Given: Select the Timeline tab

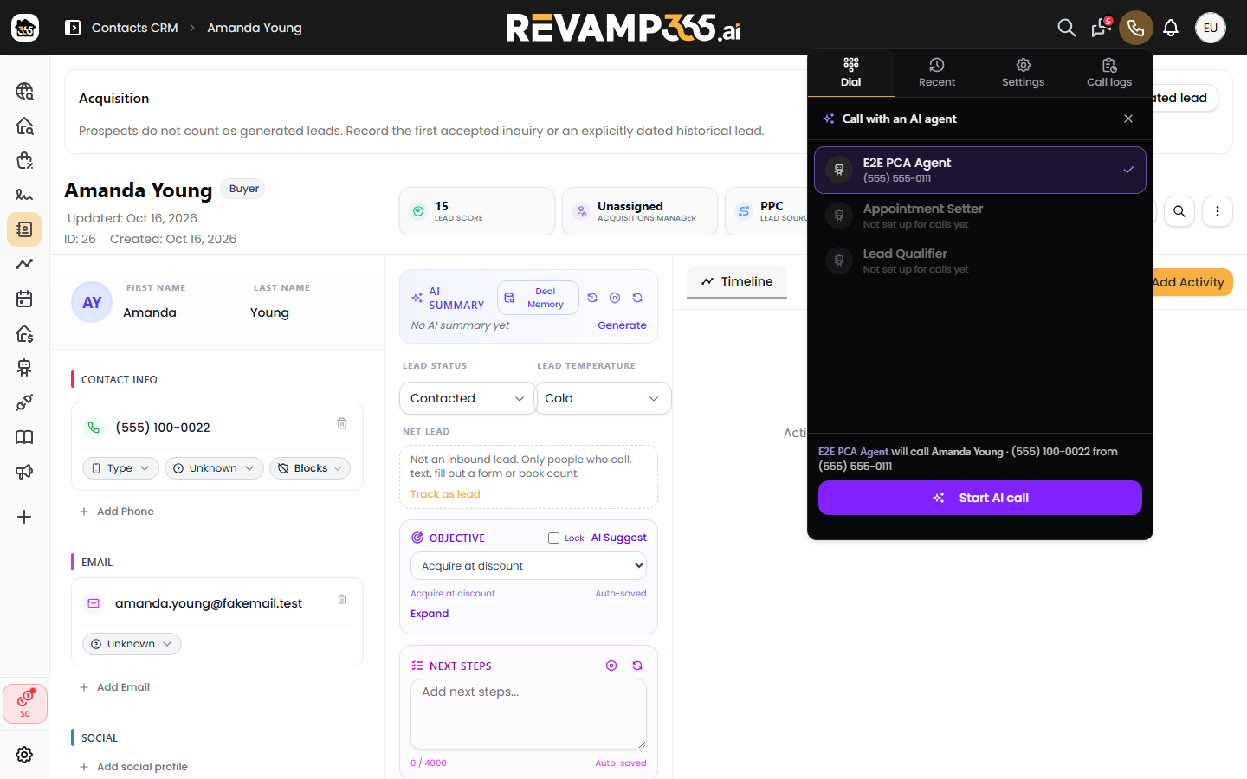Looking at the screenshot, I should 737,281.
